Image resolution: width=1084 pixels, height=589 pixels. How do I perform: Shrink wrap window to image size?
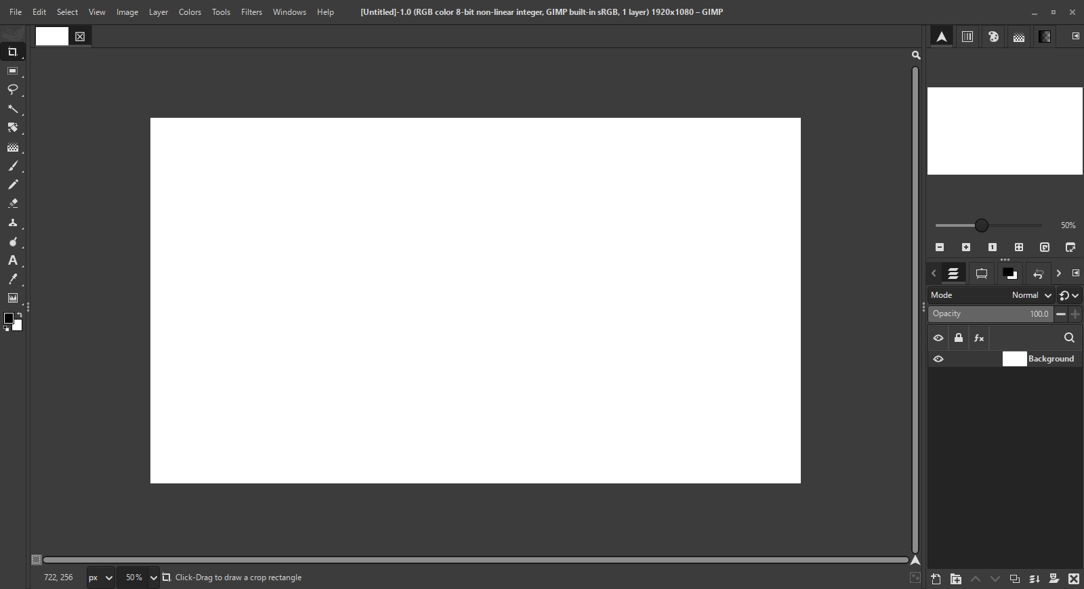click(x=1070, y=247)
